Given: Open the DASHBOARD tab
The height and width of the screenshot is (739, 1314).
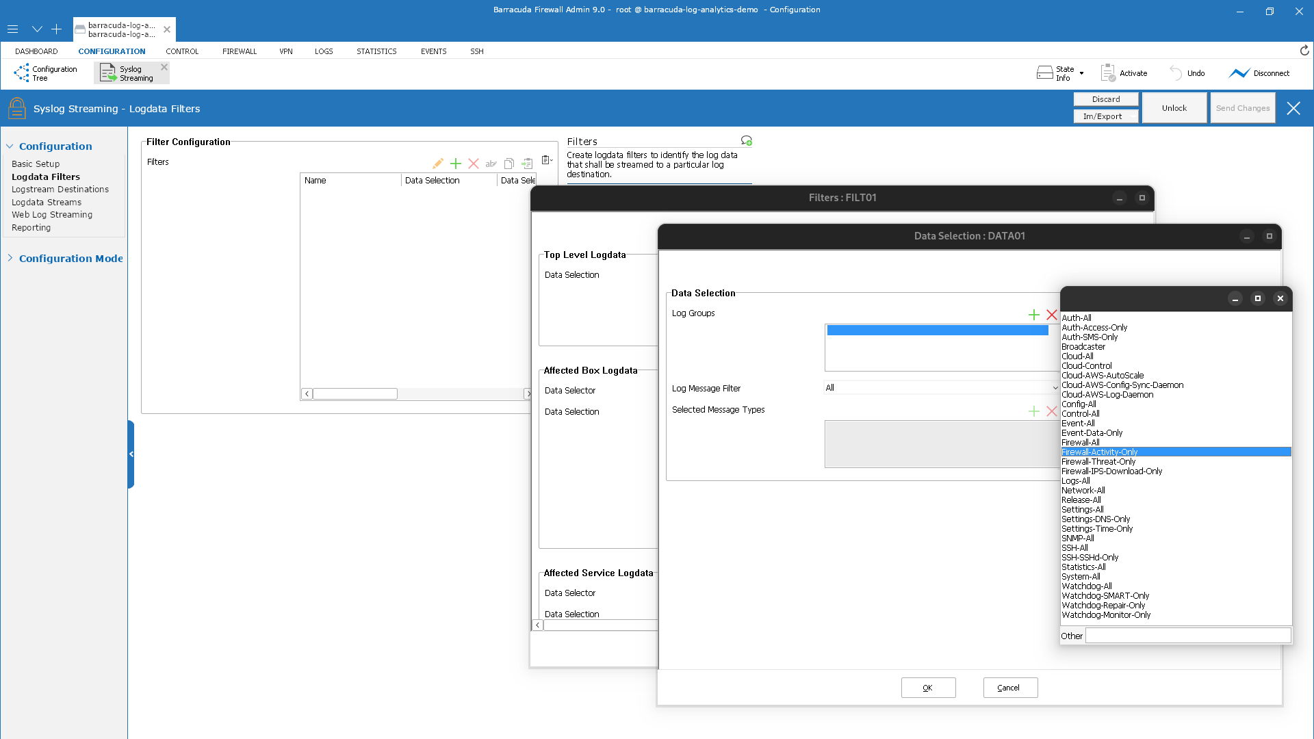Looking at the screenshot, I should tap(36, 51).
